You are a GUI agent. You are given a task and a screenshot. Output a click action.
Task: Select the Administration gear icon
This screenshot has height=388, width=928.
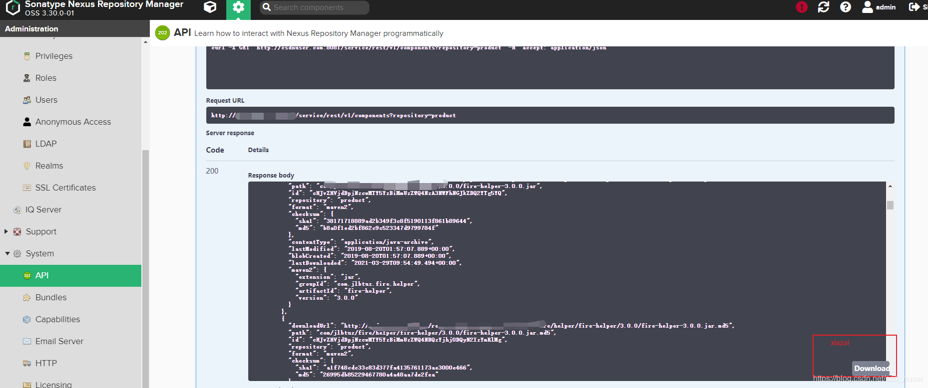(238, 7)
